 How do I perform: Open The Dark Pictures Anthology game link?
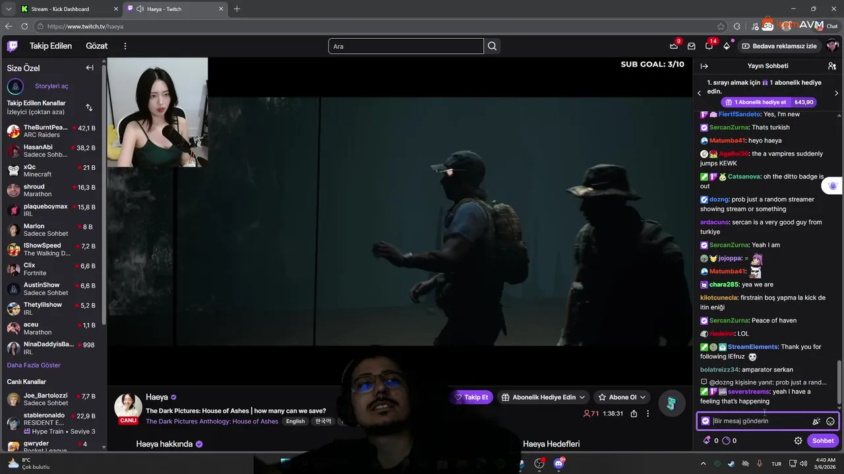212,421
